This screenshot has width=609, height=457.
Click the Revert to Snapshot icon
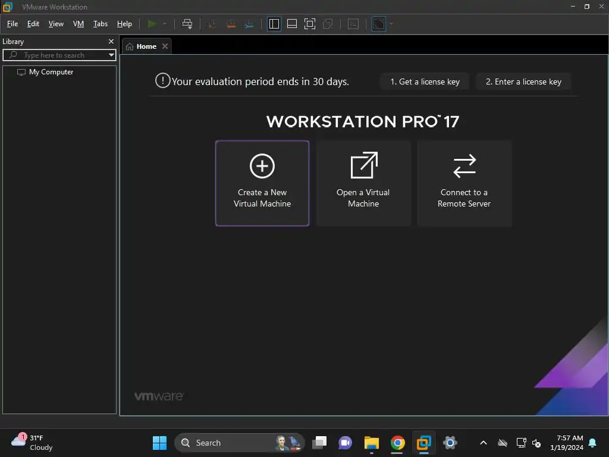click(x=231, y=24)
